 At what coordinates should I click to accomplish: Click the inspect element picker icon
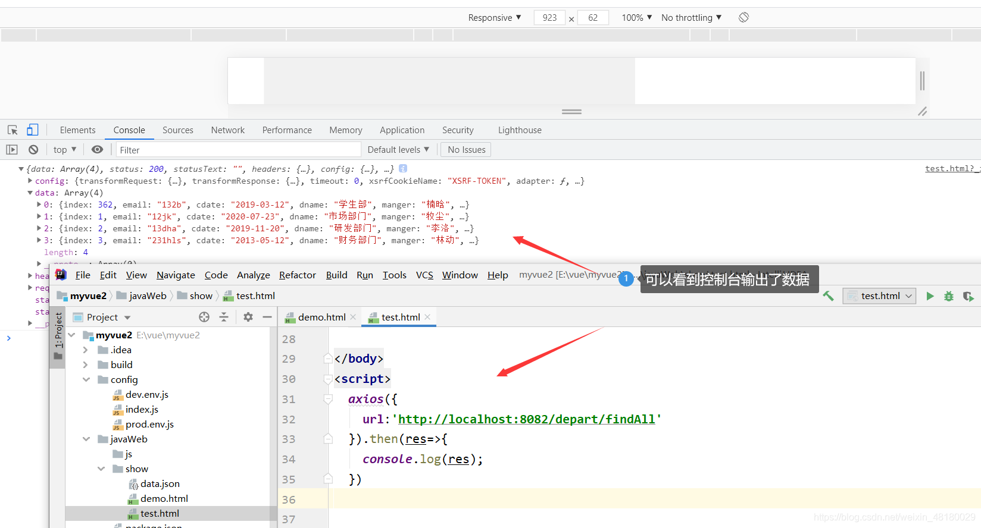coord(13,130)
